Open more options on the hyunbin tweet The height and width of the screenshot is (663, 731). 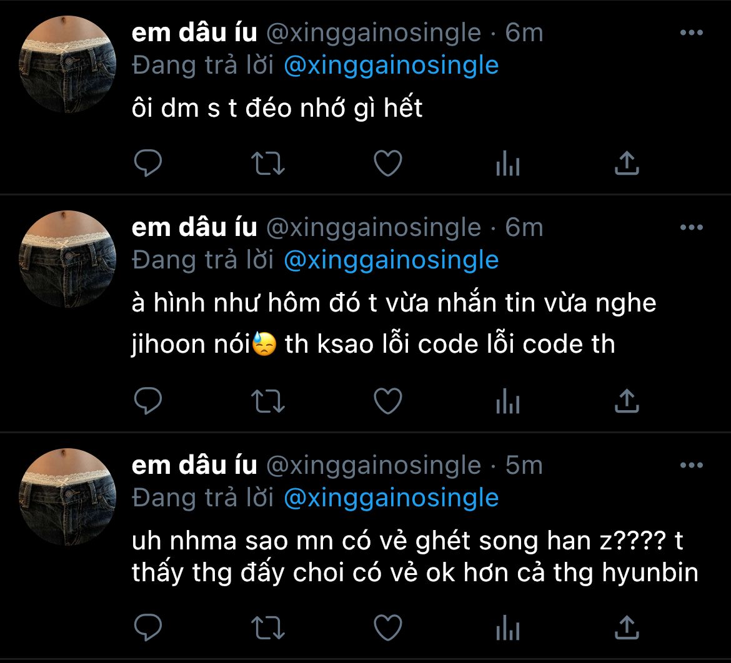click(691, 465)
